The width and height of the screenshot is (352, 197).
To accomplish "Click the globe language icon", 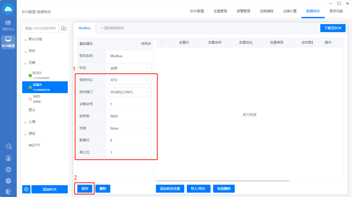I will [x=9, y=170].
